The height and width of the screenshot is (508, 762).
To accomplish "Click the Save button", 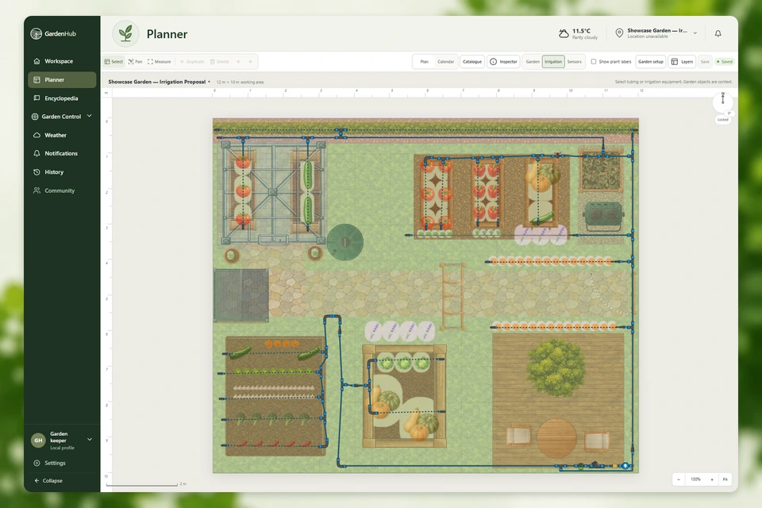I will 705,62.
